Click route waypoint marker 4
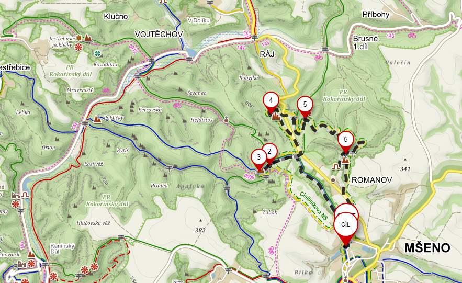Screen dimensions: 462x283 click(x=271, y=101)
